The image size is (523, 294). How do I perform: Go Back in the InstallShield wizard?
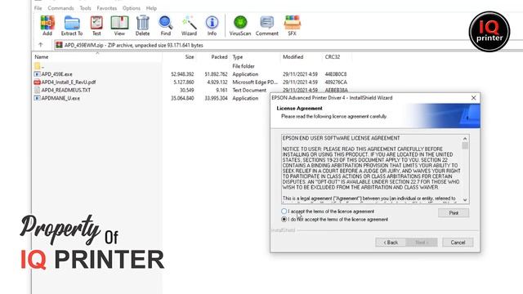[x=391, y=243]
